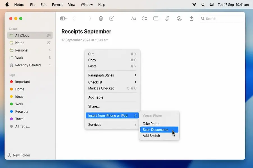Choose Add Table in context menu
253x168 pixels.
click(112, 97)
